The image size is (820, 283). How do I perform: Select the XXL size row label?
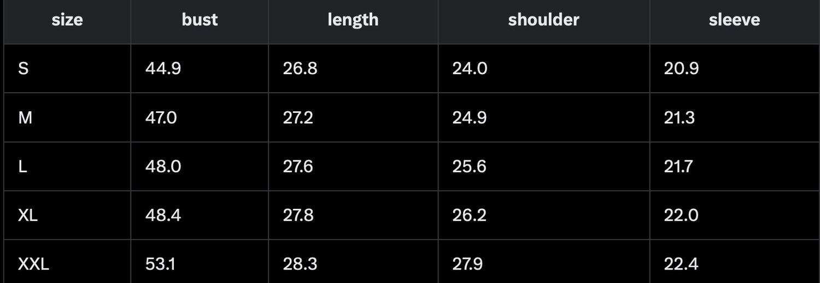34,264
